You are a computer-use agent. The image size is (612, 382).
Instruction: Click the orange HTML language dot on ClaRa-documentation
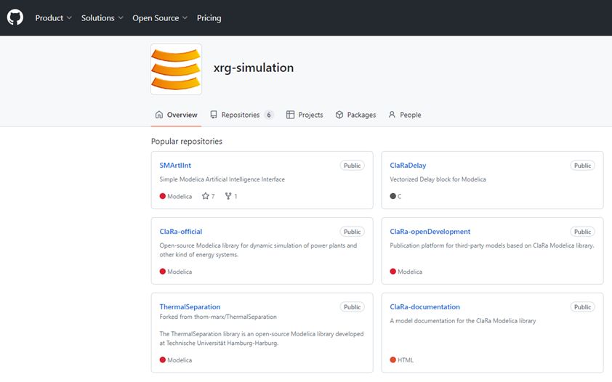[392, 359]
